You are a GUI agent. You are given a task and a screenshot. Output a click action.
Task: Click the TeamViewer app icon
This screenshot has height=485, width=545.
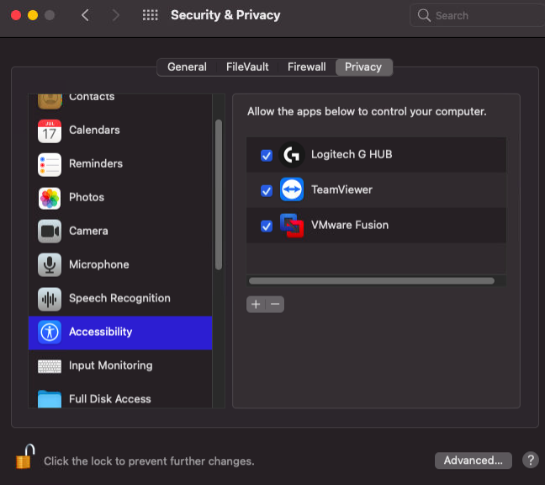(x=292, y=189)
